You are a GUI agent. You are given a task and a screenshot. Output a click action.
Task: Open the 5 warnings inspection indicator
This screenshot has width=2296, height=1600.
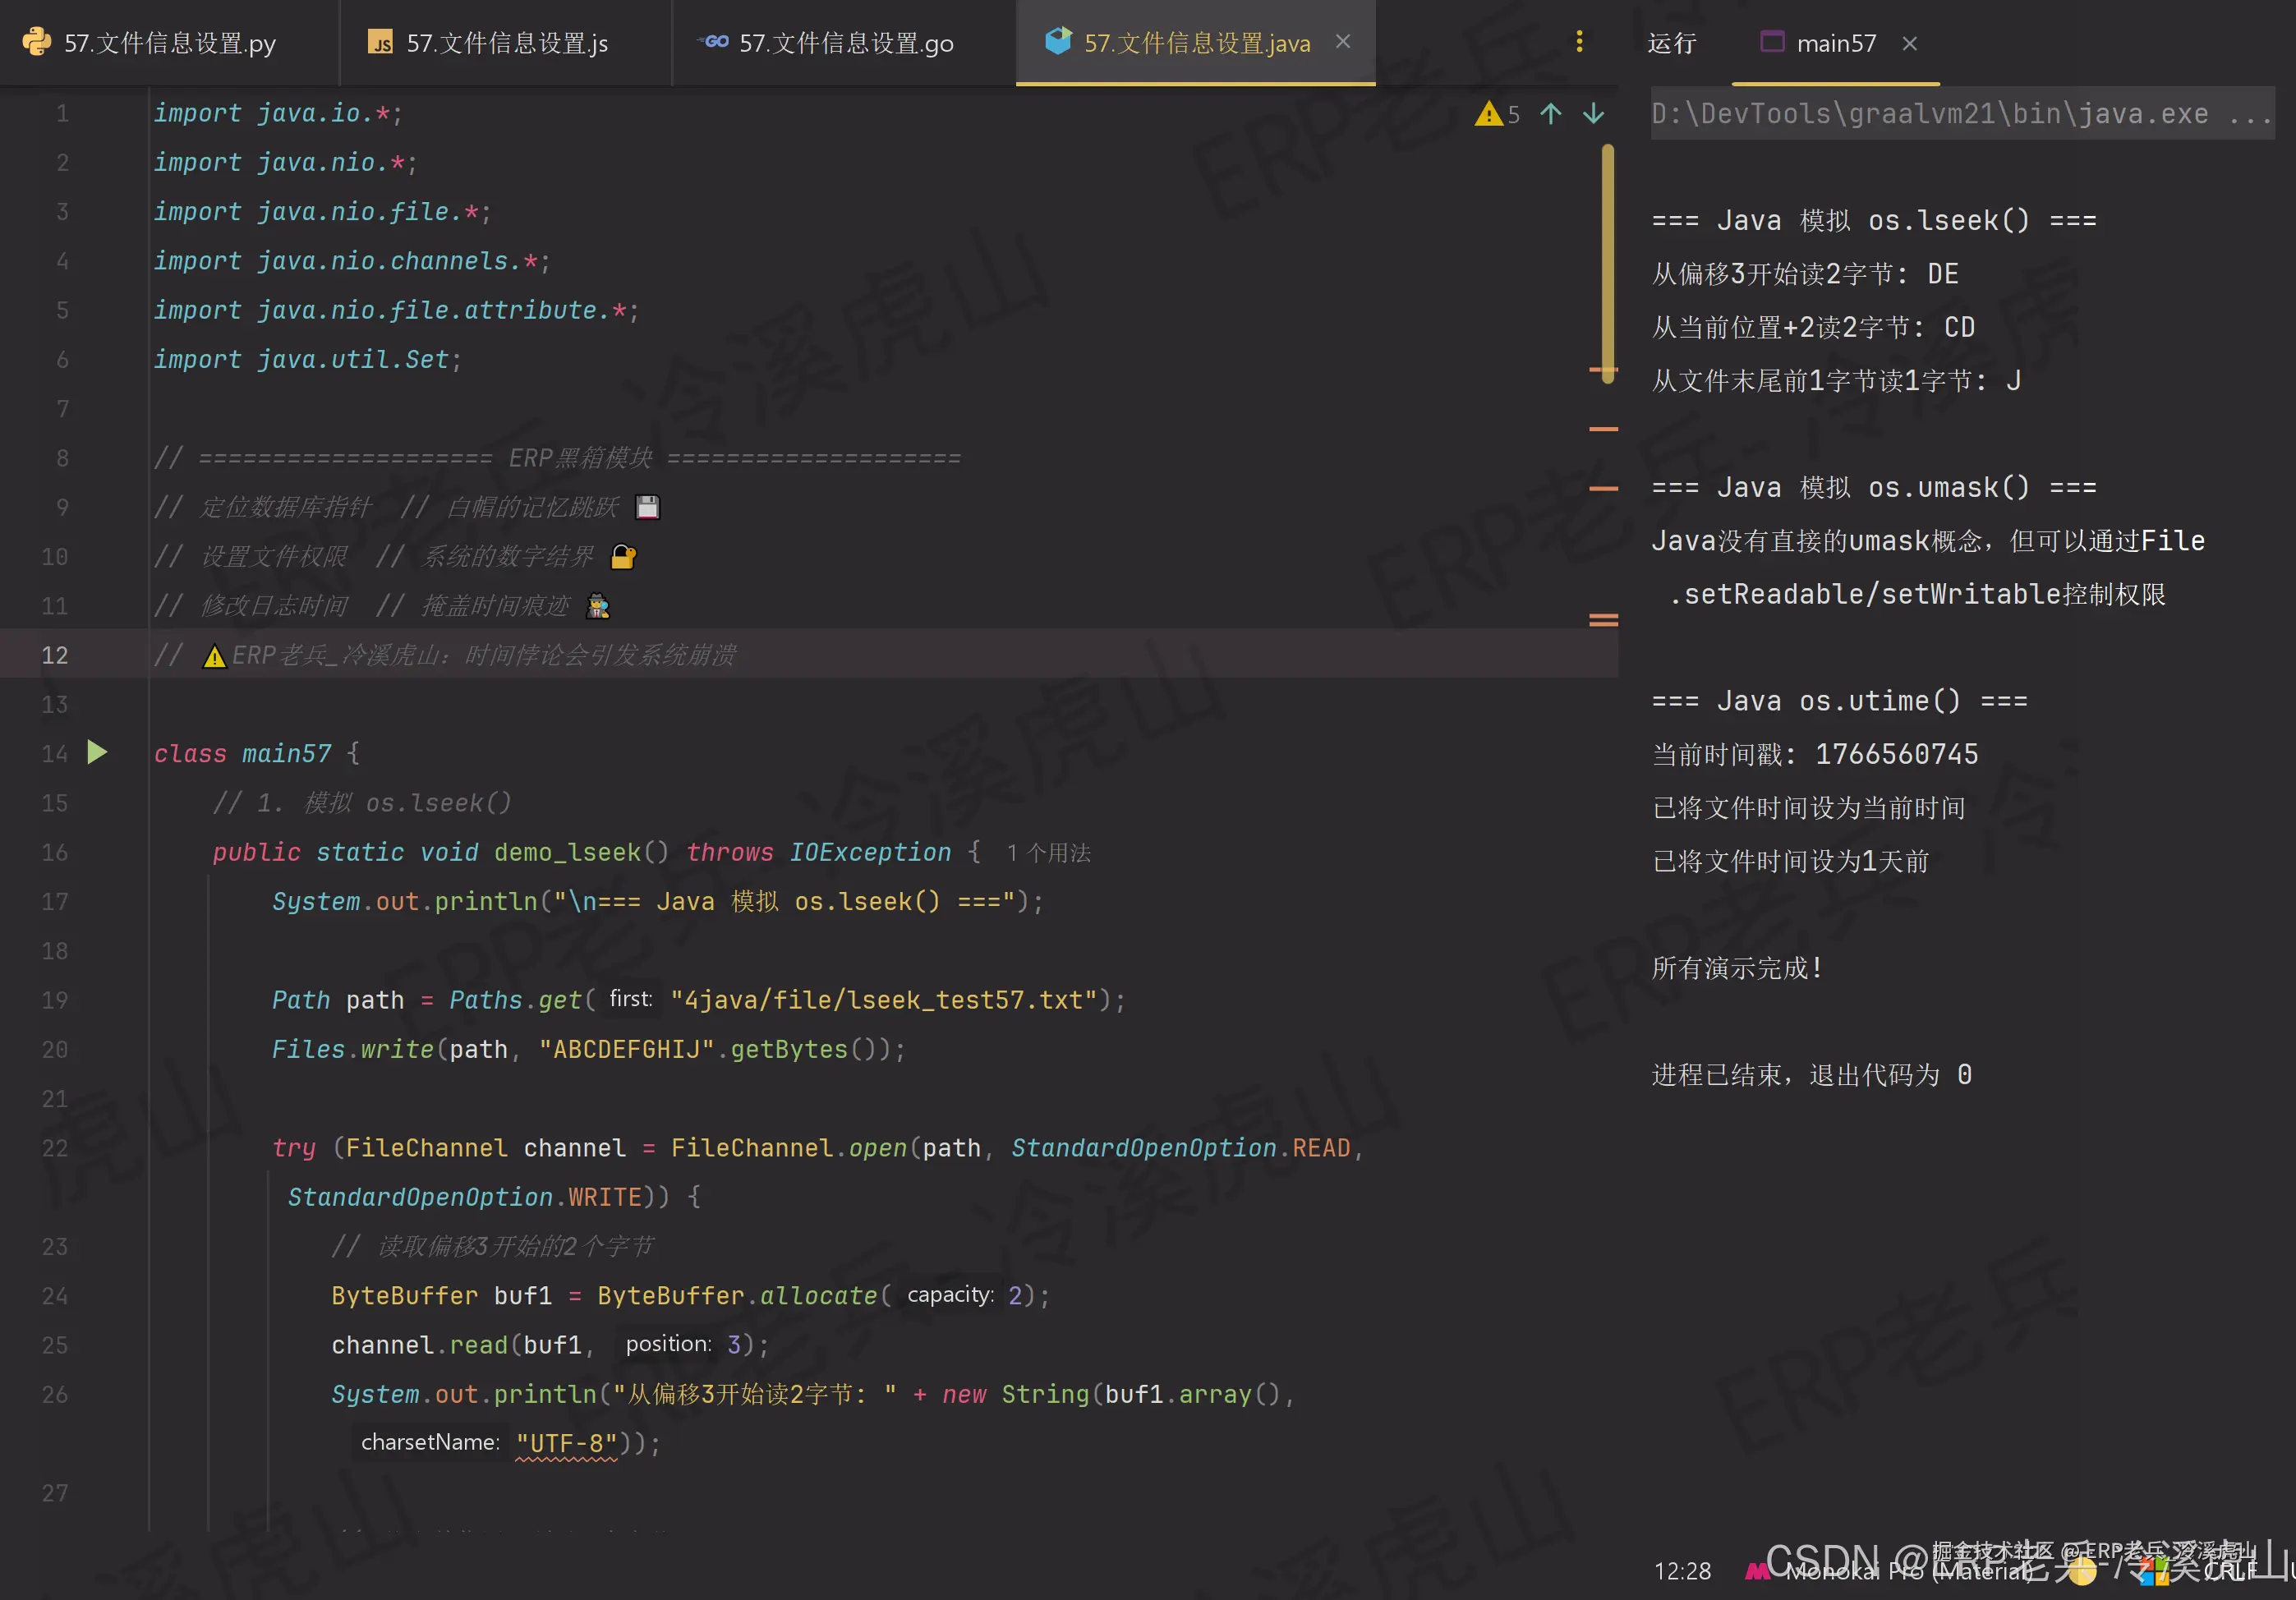[x=1497, y=114]
